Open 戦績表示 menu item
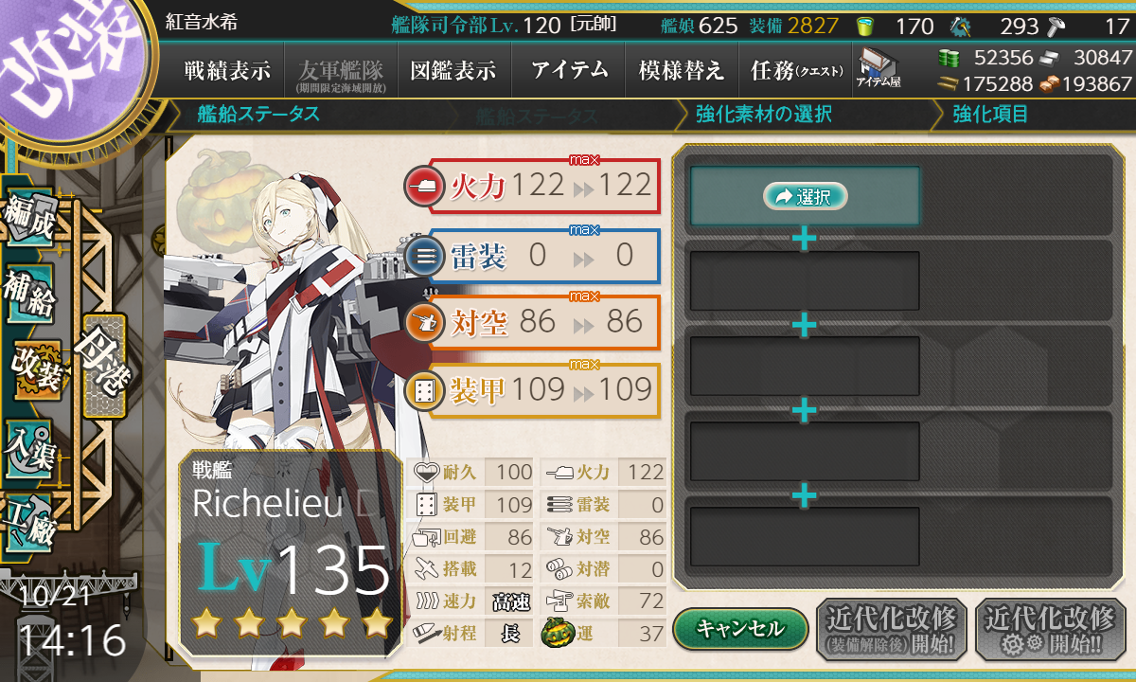The width and height of the screenshot is (1136, 682). (227, 70)
